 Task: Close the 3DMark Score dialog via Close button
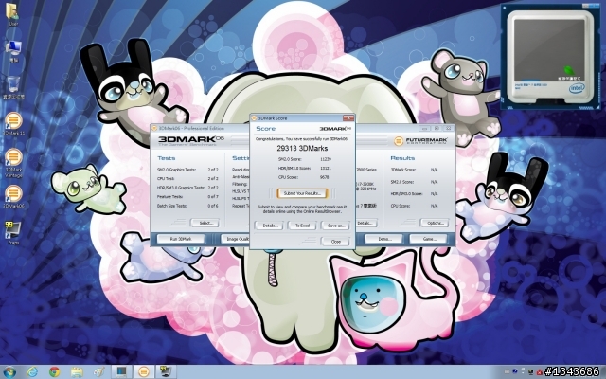coord(335,242)
